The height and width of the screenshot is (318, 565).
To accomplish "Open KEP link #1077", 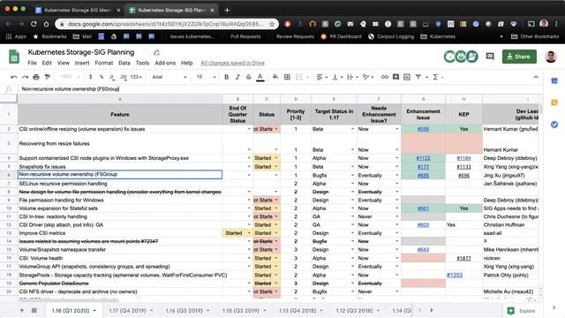I will tap(463, 258).
